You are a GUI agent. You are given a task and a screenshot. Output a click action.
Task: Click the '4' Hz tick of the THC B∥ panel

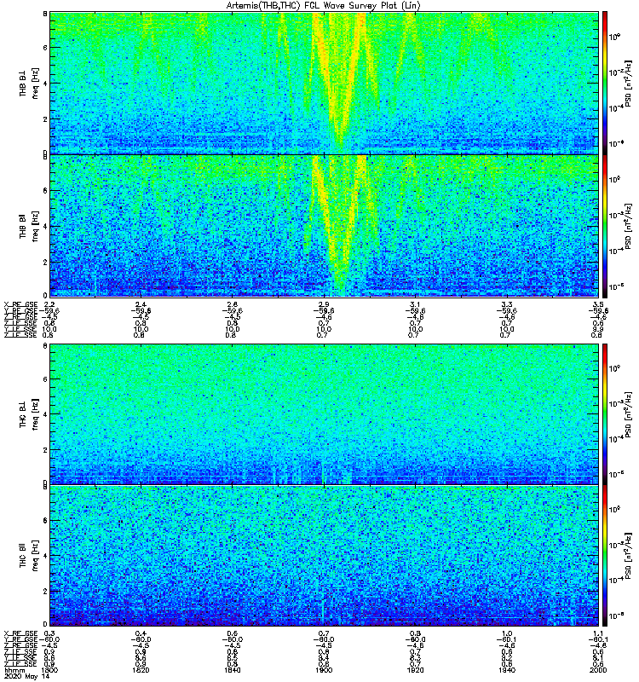tap(45, 556)
